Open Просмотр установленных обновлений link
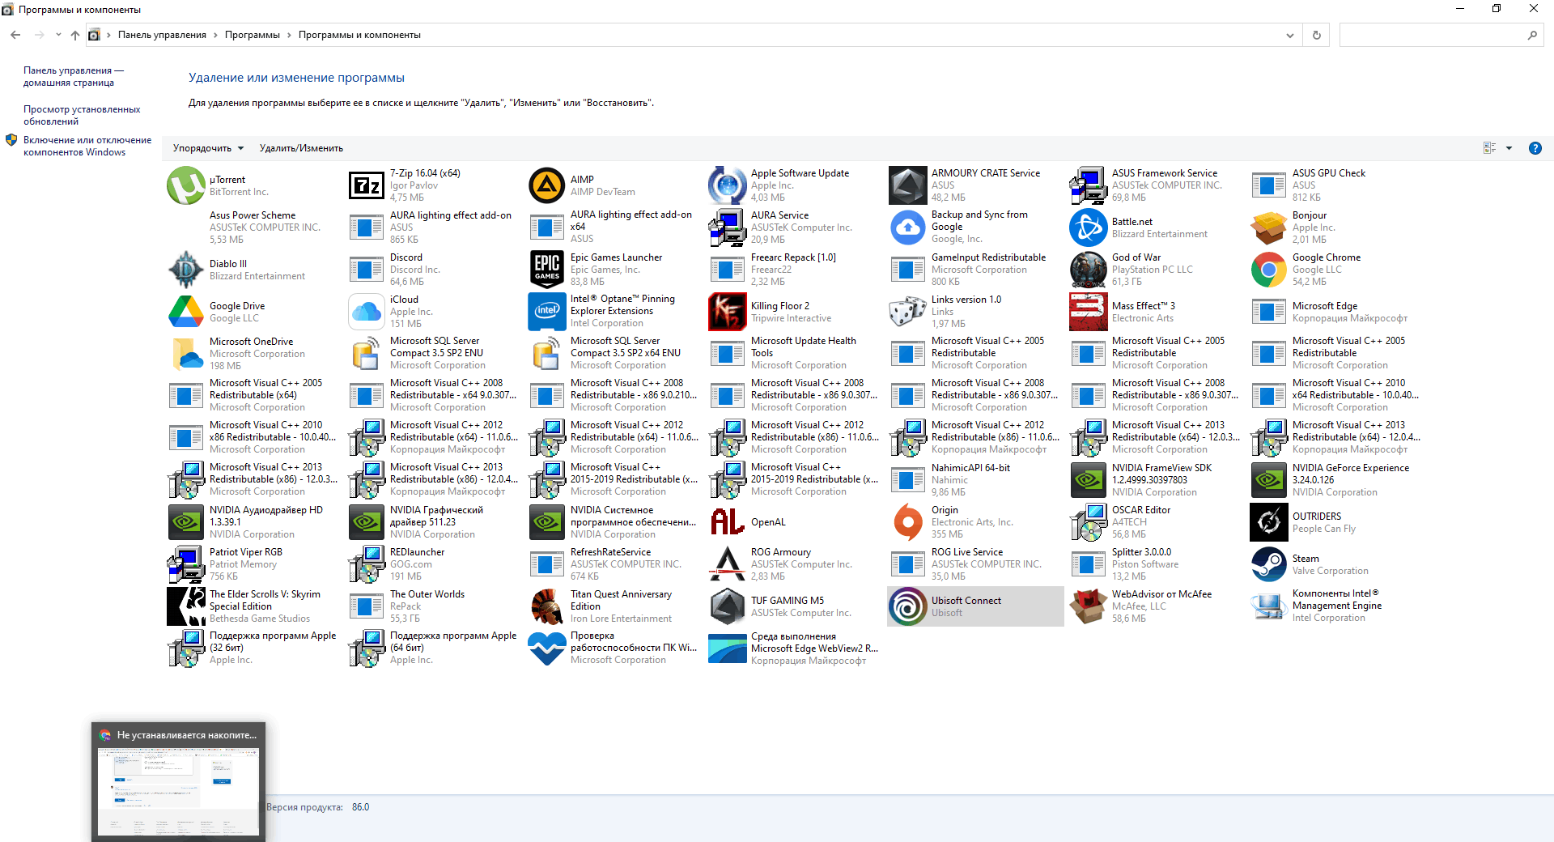Viewport: 1554px width, 842px height. pyautogui.click(x=82, y=115)
